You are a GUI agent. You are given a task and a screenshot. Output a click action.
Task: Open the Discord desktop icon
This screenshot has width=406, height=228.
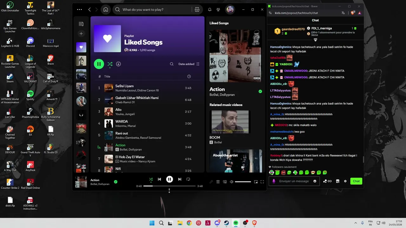30,42
